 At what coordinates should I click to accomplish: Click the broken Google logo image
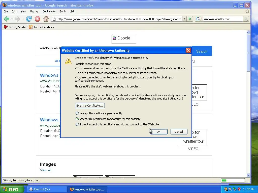tap(124, 39)
